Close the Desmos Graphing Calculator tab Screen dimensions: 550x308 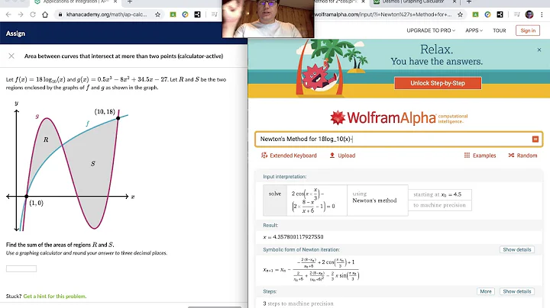455,2
